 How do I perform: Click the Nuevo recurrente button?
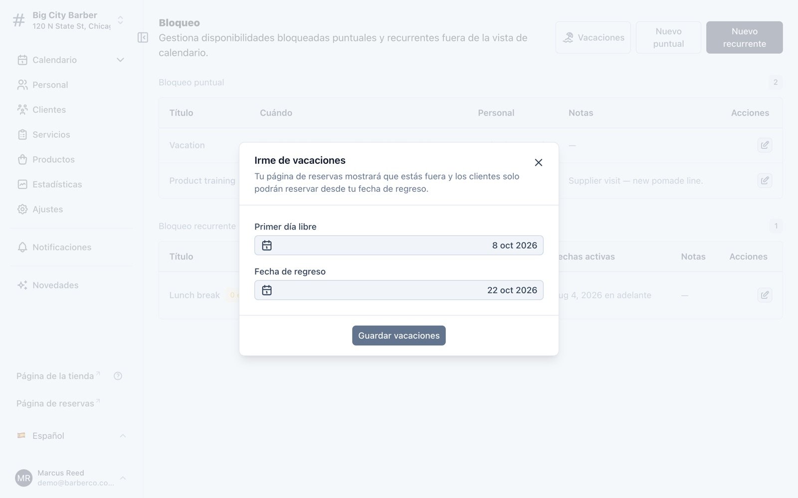[x=744, y=37]
